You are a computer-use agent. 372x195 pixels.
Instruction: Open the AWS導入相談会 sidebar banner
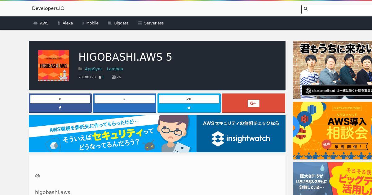click(x=332, y=131)
